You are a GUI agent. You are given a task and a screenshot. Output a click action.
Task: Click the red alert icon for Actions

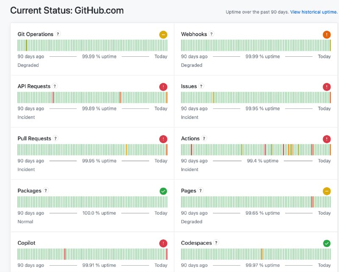coord(327,139)
